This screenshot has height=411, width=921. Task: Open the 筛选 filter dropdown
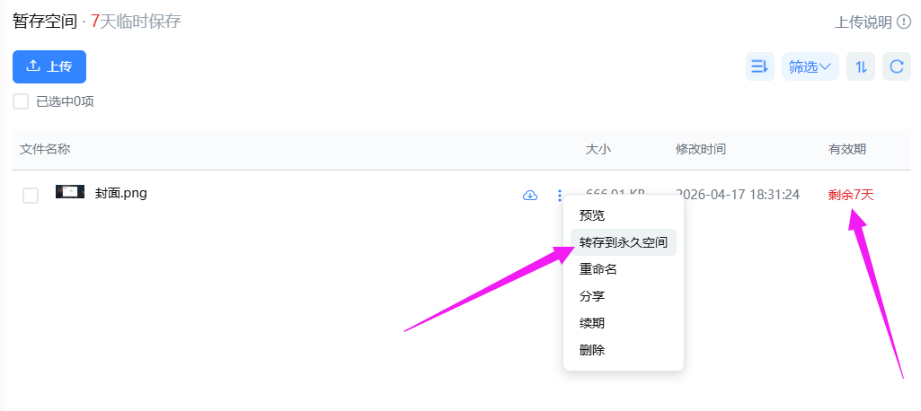tap(810, 66)
